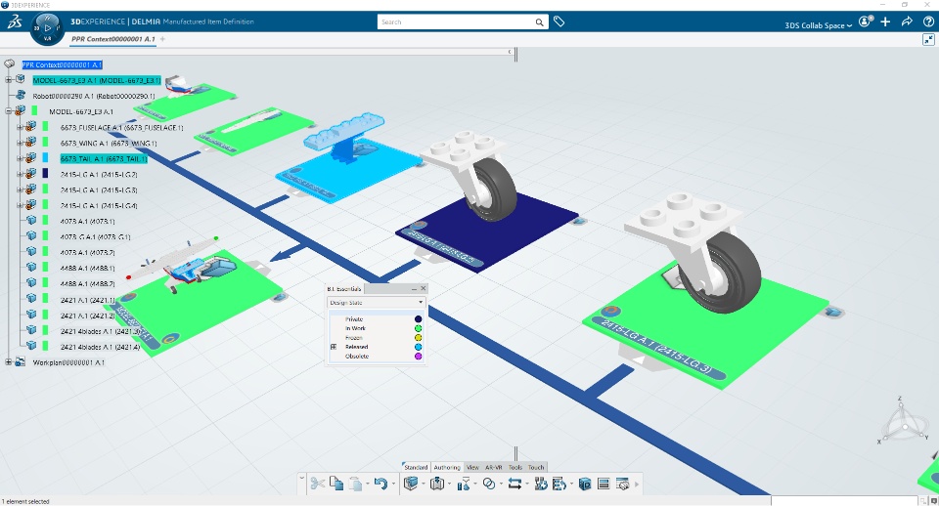Open the Design State dropdown
Screen dimensions: 939x506
pos(376,303)
